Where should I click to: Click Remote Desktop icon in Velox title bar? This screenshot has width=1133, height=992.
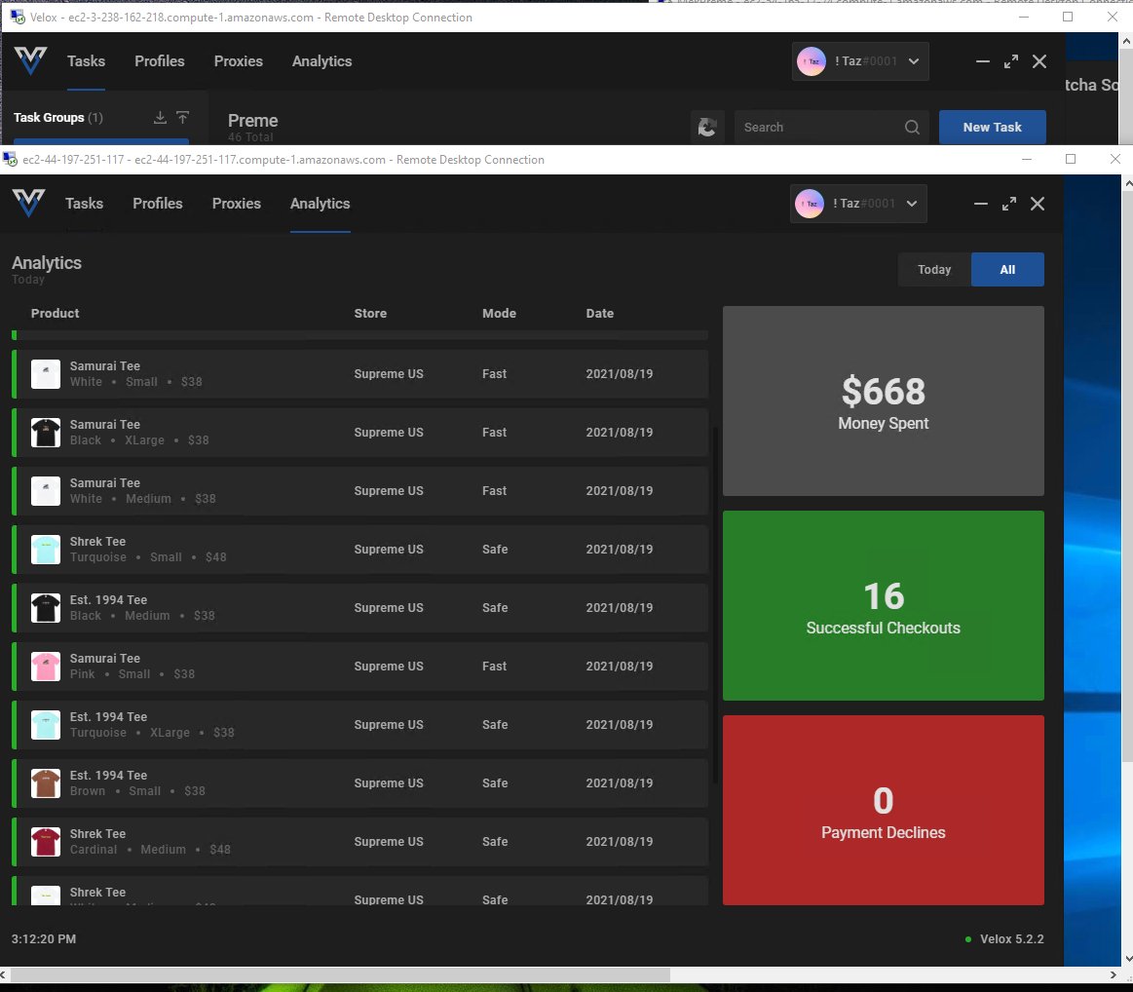pos(18,17)
